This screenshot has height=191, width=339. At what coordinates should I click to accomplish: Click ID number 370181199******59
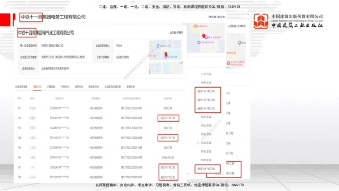click(x=59, y=118)
